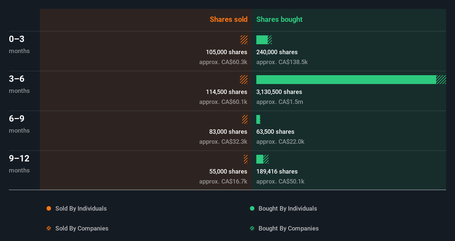Select the Sold By Individuals legend label
This screenshot has width=455, height=241.
(81, 209)
